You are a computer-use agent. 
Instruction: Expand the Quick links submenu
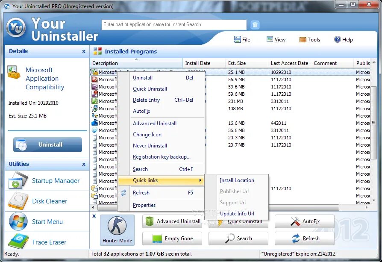[161, 180]
